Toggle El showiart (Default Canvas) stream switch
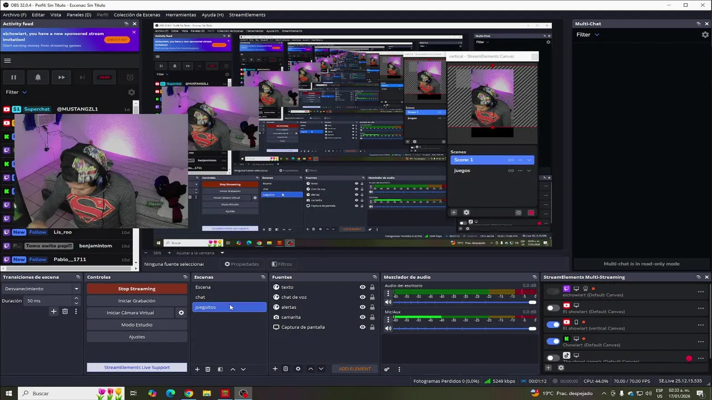Screen dimensions: 712x400 point(553,308)
